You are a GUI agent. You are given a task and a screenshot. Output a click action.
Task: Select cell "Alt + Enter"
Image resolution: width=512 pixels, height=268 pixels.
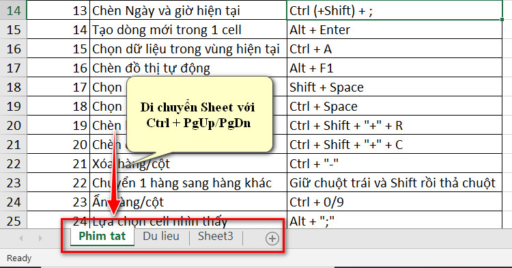[x=395, y=29]
